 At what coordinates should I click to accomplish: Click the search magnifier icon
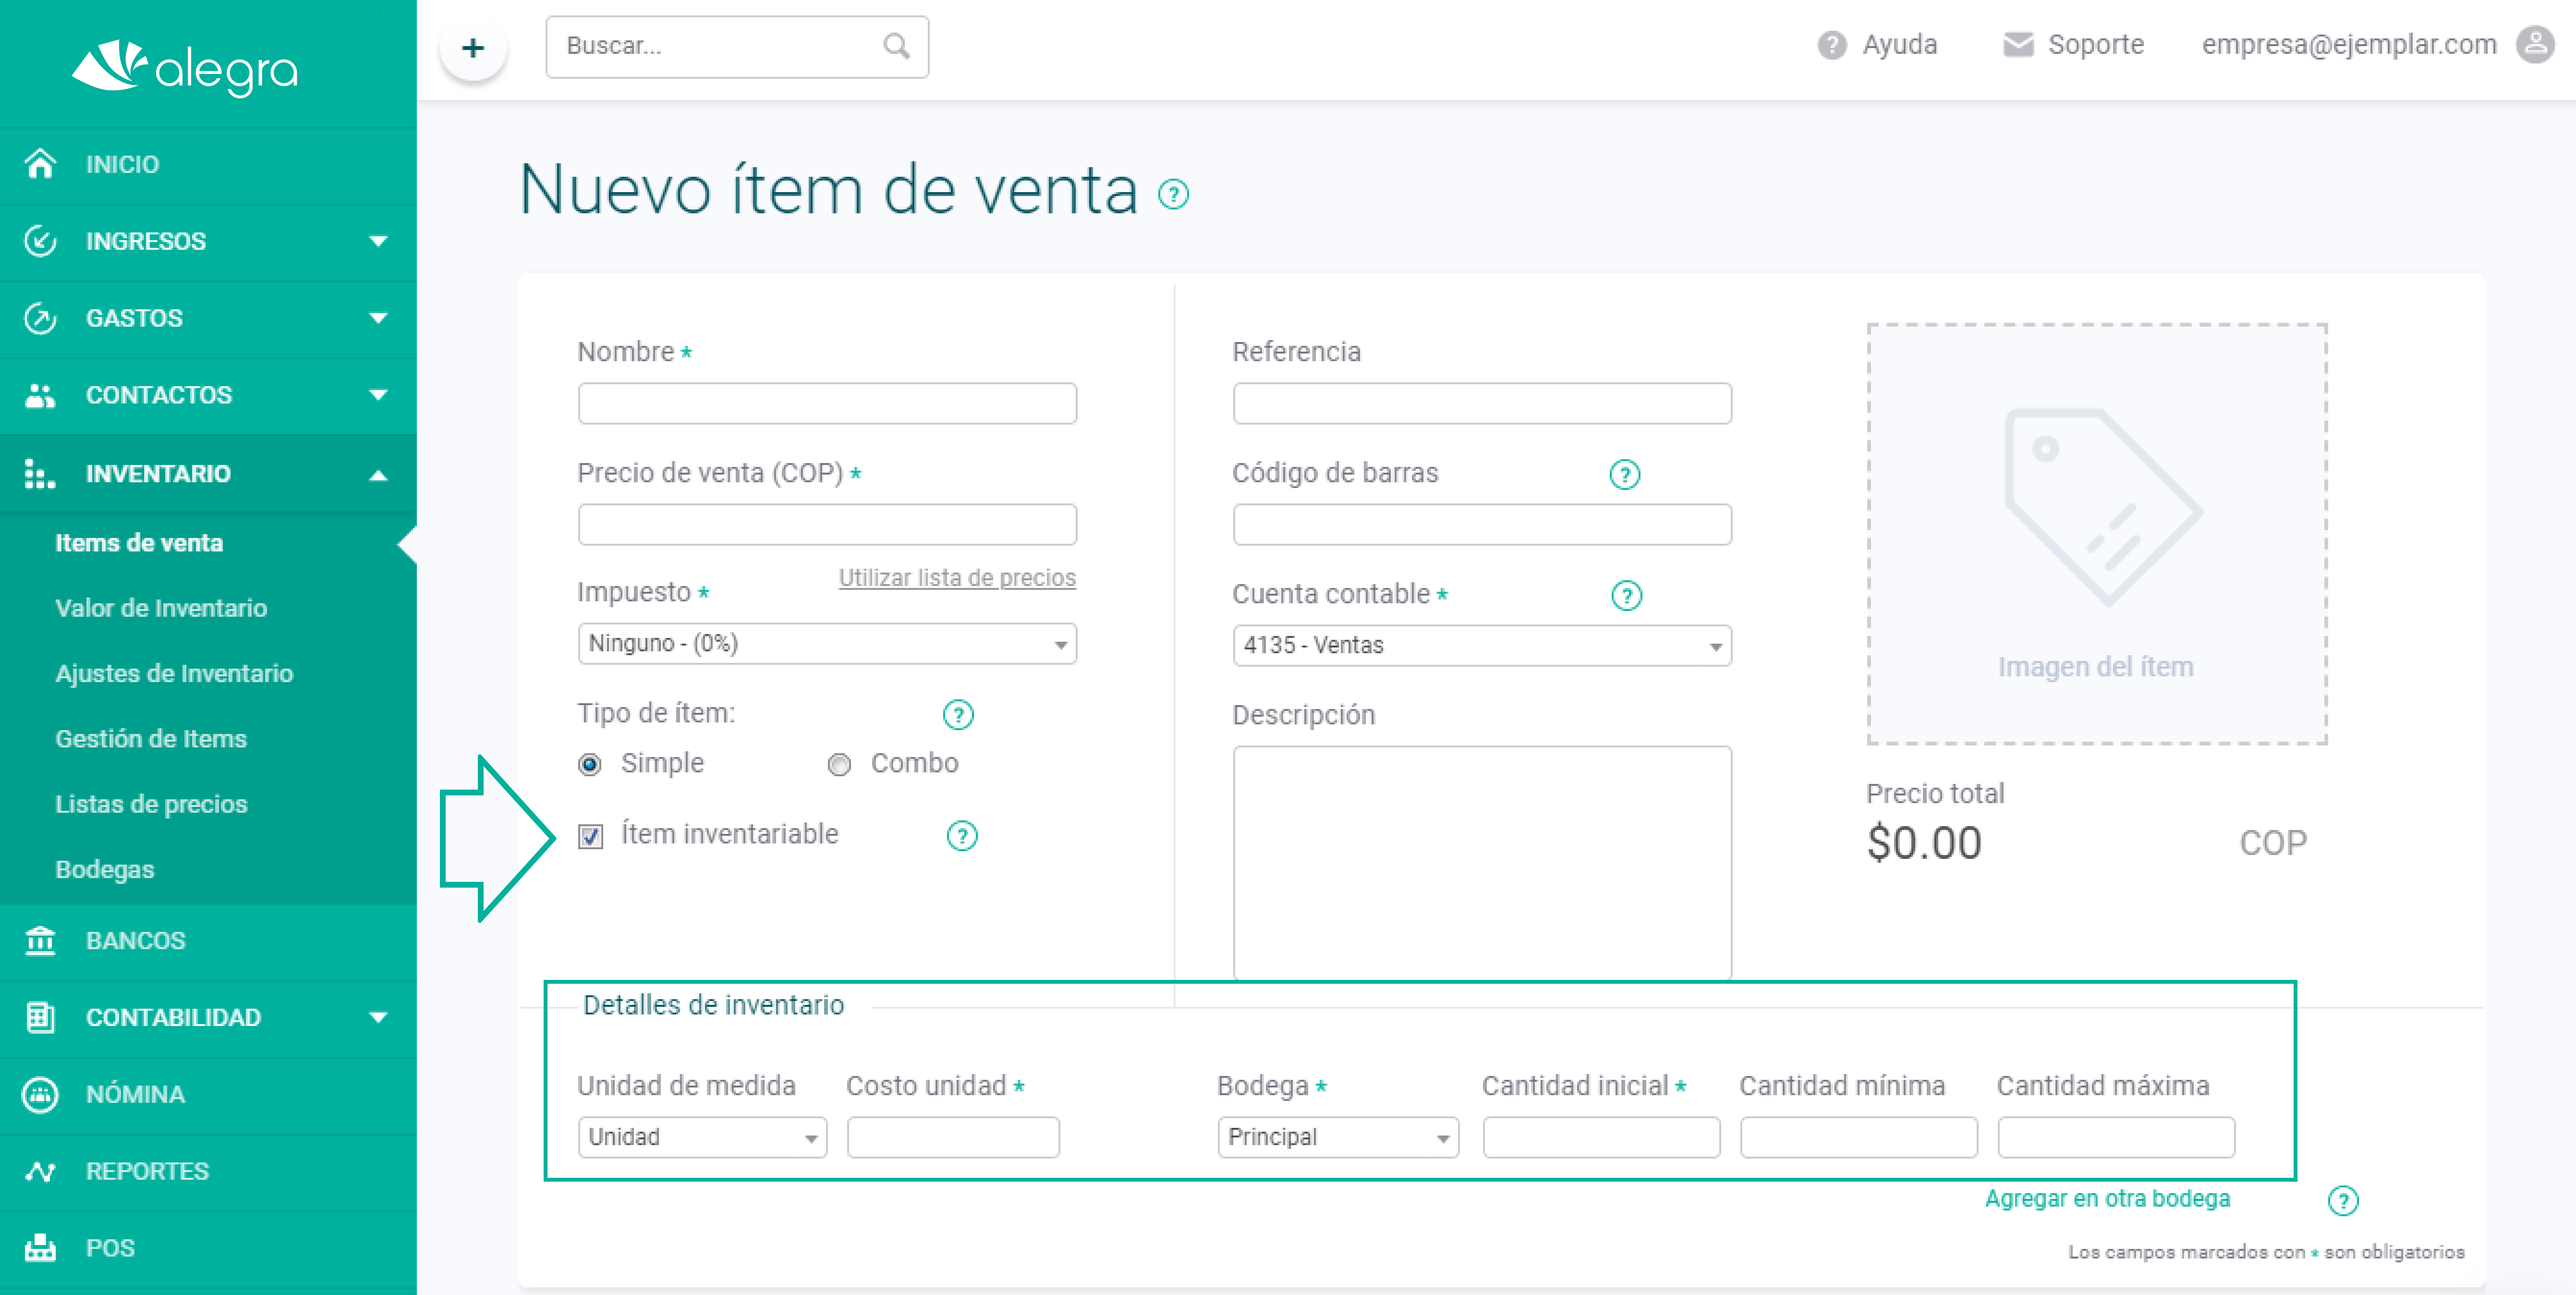click(896, 46)
